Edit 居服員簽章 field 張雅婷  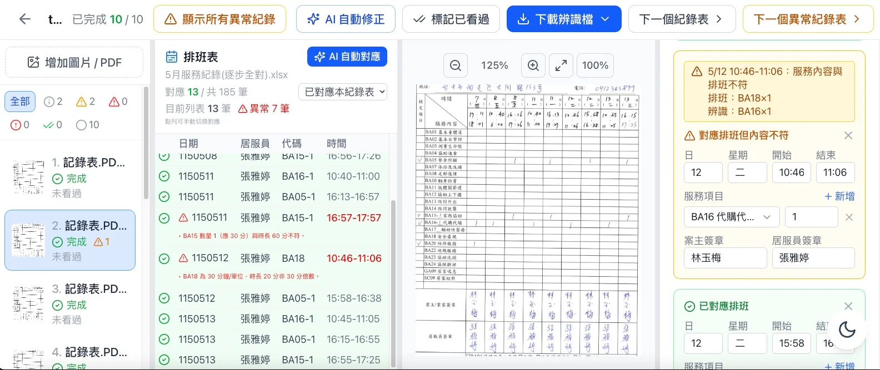click(813, 258)
